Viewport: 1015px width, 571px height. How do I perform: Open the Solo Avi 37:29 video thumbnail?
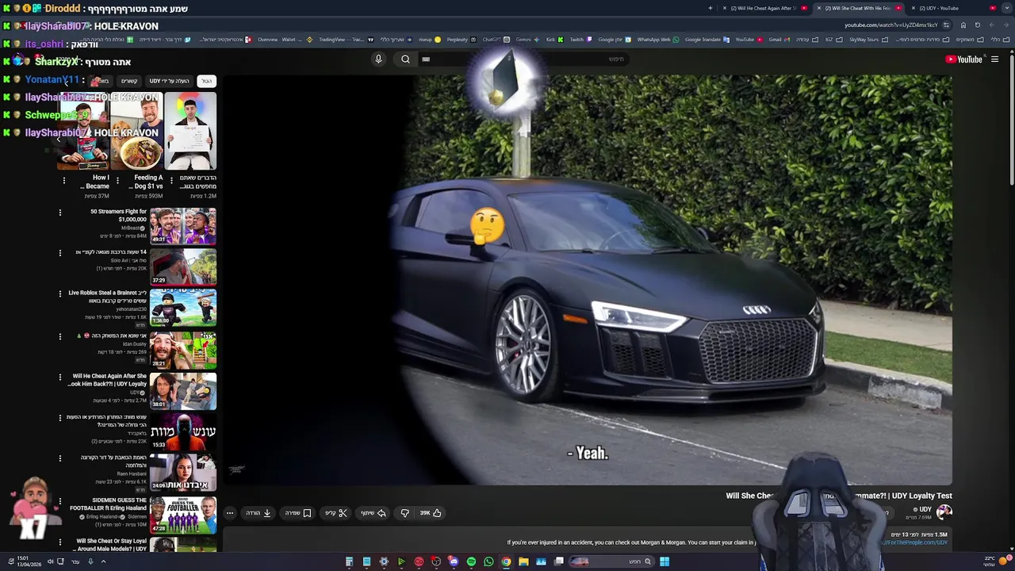tap(183, 266)
